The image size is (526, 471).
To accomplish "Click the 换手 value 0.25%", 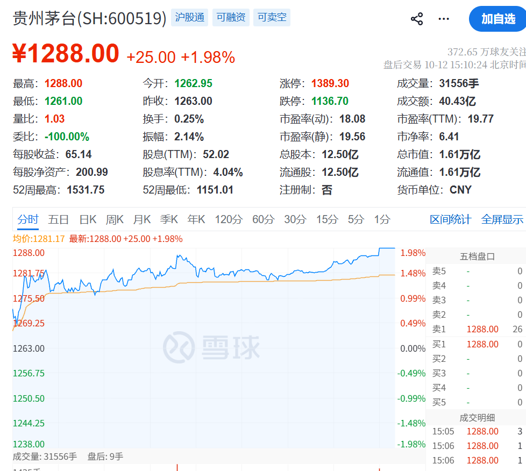I will pyautogui.click(x=189, y=119).
